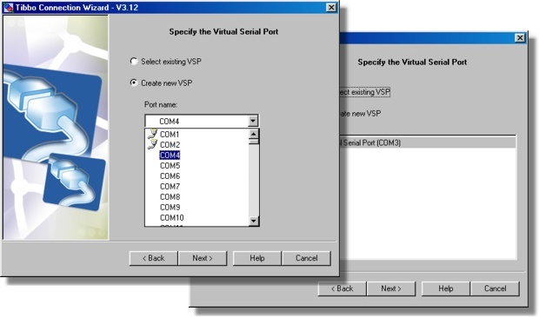Image resolution: width=539 pixels, height=318 pixels.
Task: Click the port list scroll-up arrow
Action: 254,134
